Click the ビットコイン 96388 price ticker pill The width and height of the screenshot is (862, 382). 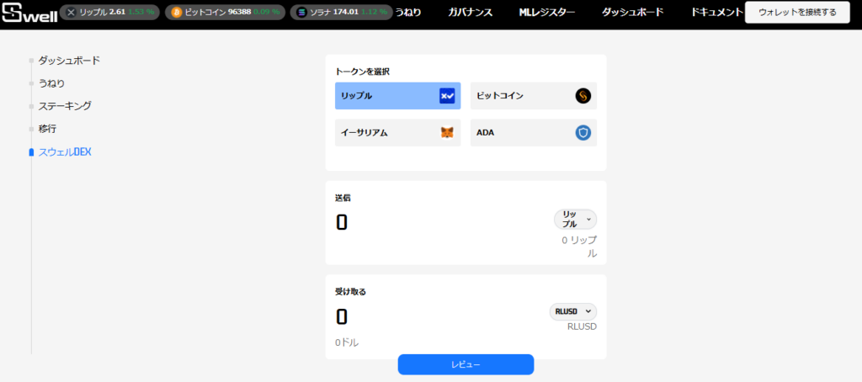coord(226,12)
